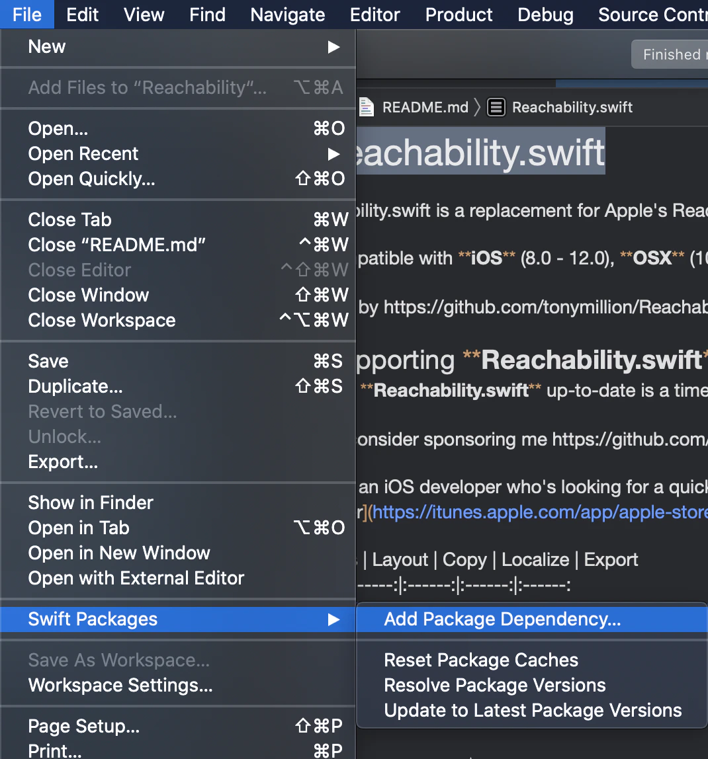Choose Export... in File menu
Screen dimensions: 708x759
[x=178, y=461]
